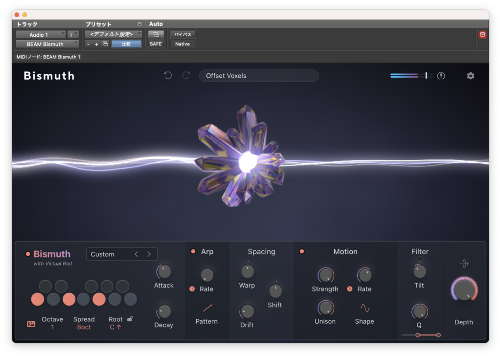Go to previous scale with left chevron
The width and height of the screenshot is (501, 357).
[x=137, y=254]
